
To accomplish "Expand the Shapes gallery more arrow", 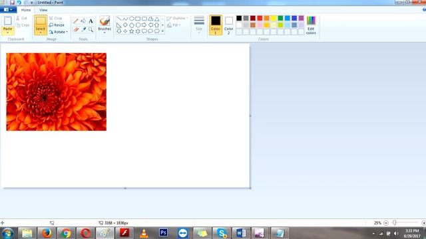I will point(162,31).
